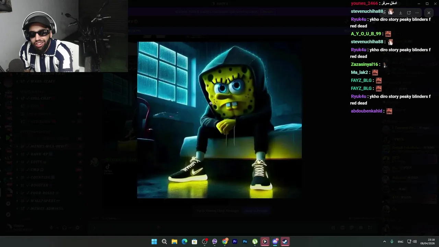
Task: Download the SpongeBob image
Action: 400,13
